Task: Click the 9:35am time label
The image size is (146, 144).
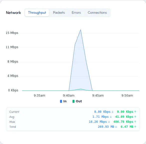Action: pos(39,96)
